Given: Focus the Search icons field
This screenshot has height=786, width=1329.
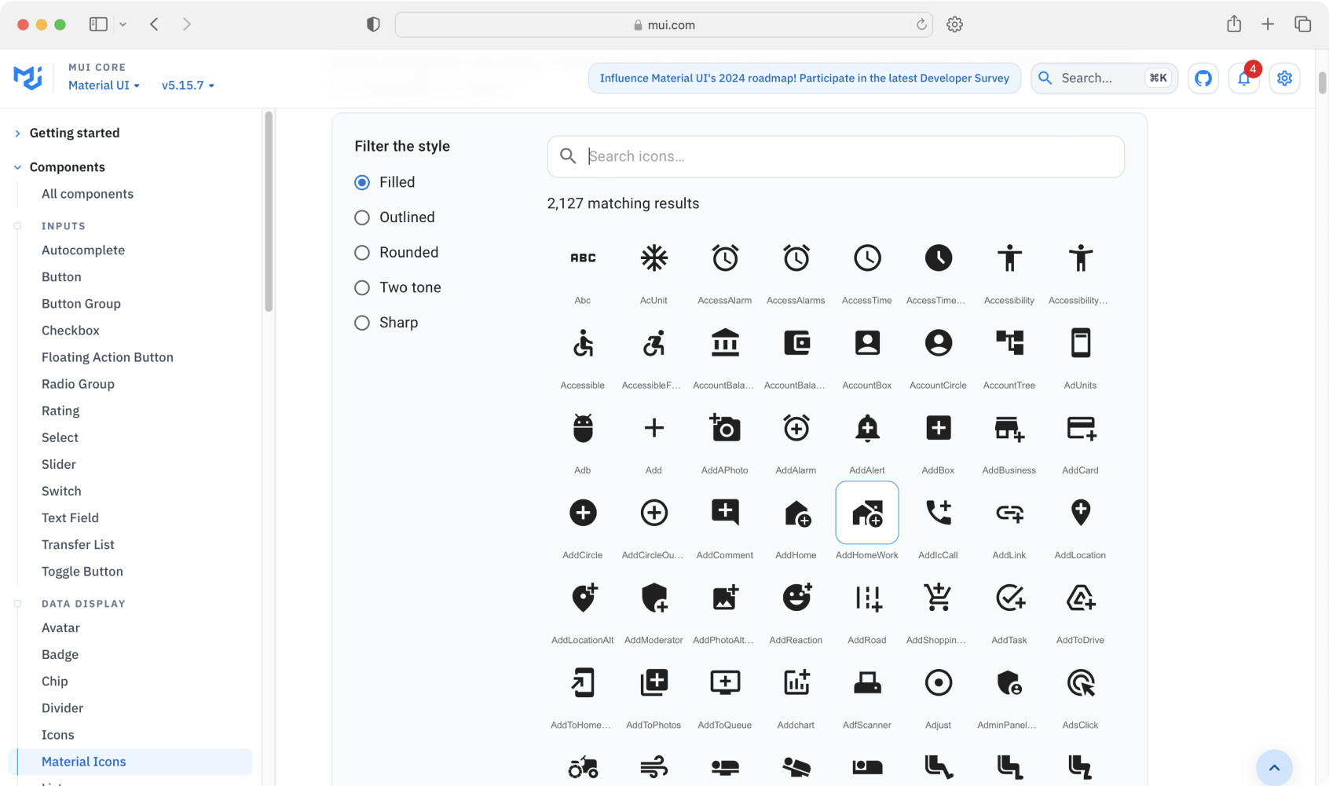Looking at the screenshot, I should coord(836,156).
